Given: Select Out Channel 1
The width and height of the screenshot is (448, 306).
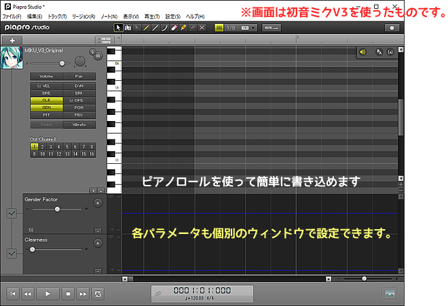Looking at the screenshot, I should click(35, 147).
